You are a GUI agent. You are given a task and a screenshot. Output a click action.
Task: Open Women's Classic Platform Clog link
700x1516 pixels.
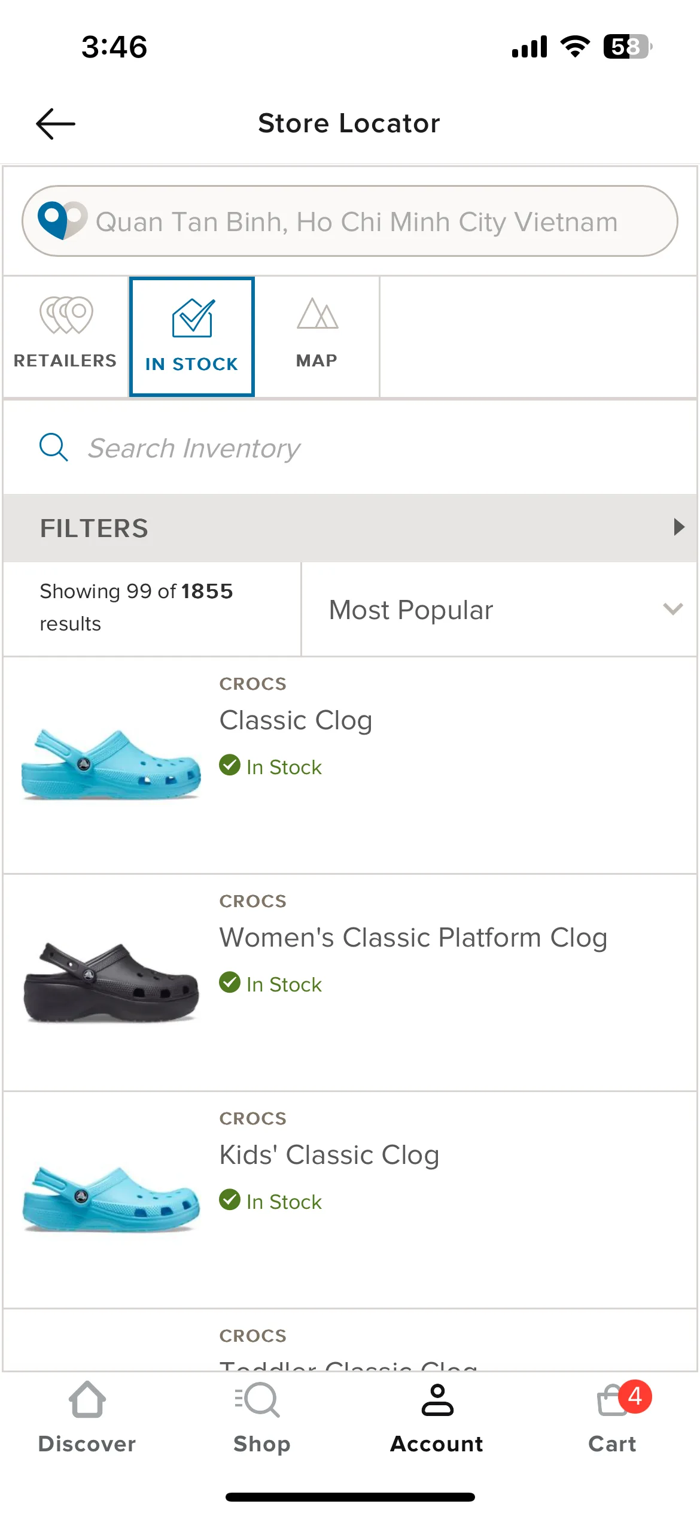click(x=413, y=938)
